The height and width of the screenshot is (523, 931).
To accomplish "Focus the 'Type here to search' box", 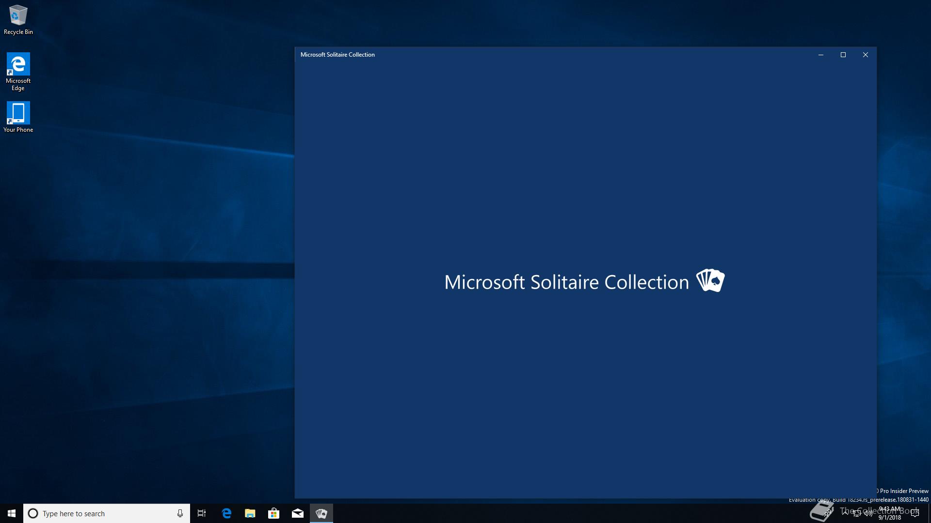I will point(107,513).
